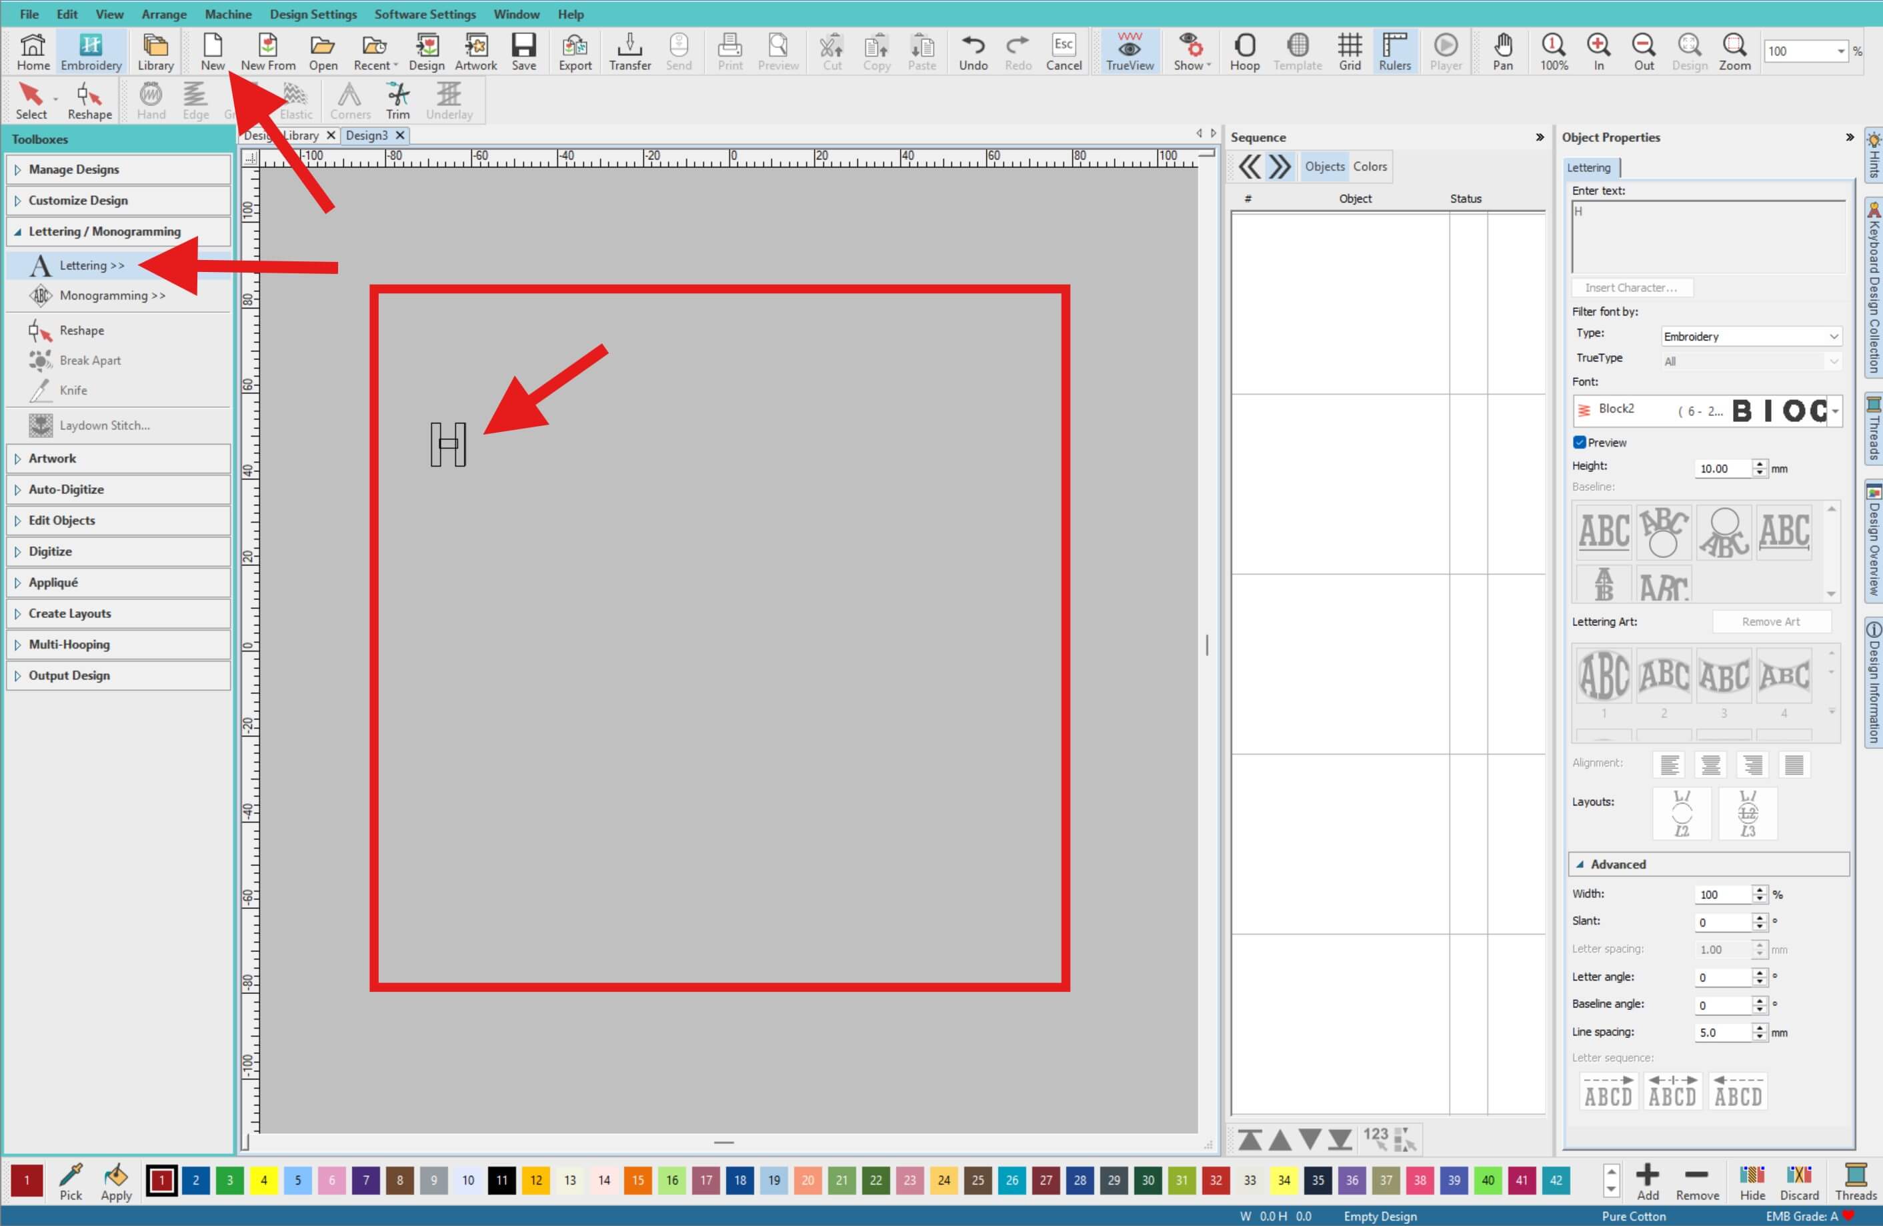Toggle the Rulers display

coord(1395,51)
